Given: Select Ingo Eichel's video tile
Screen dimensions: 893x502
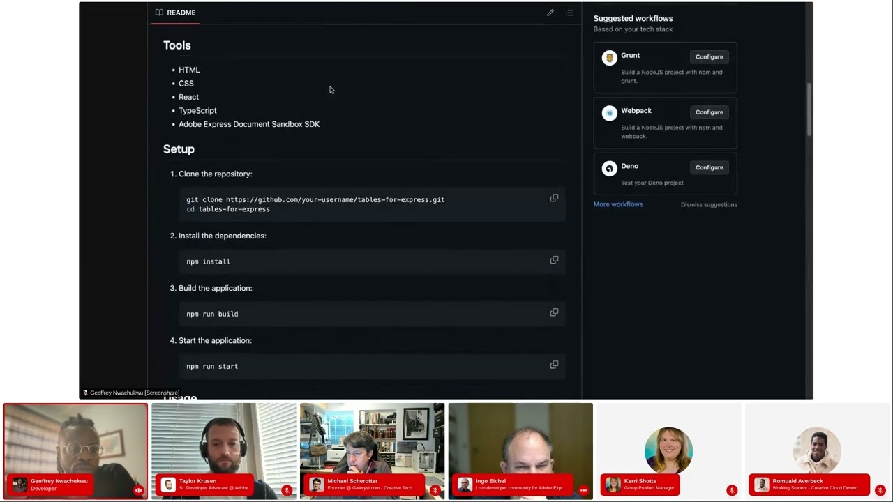Looking at the screenshot, I should [520, 451].
